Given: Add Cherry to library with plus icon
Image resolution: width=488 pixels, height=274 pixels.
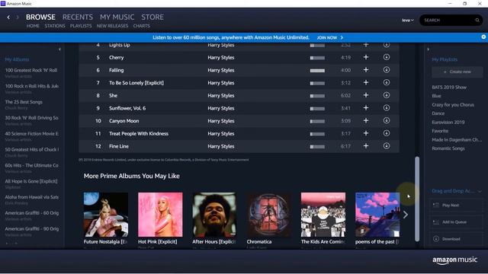Looking at the screenshot, I should point(366,57).
